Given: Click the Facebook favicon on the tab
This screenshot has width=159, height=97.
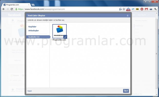Looking at the screenshot, I should click(x=5, y=5).
